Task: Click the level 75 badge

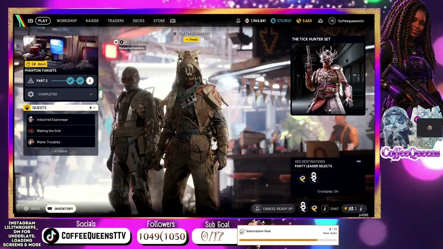Action: (x=332, y=21)
